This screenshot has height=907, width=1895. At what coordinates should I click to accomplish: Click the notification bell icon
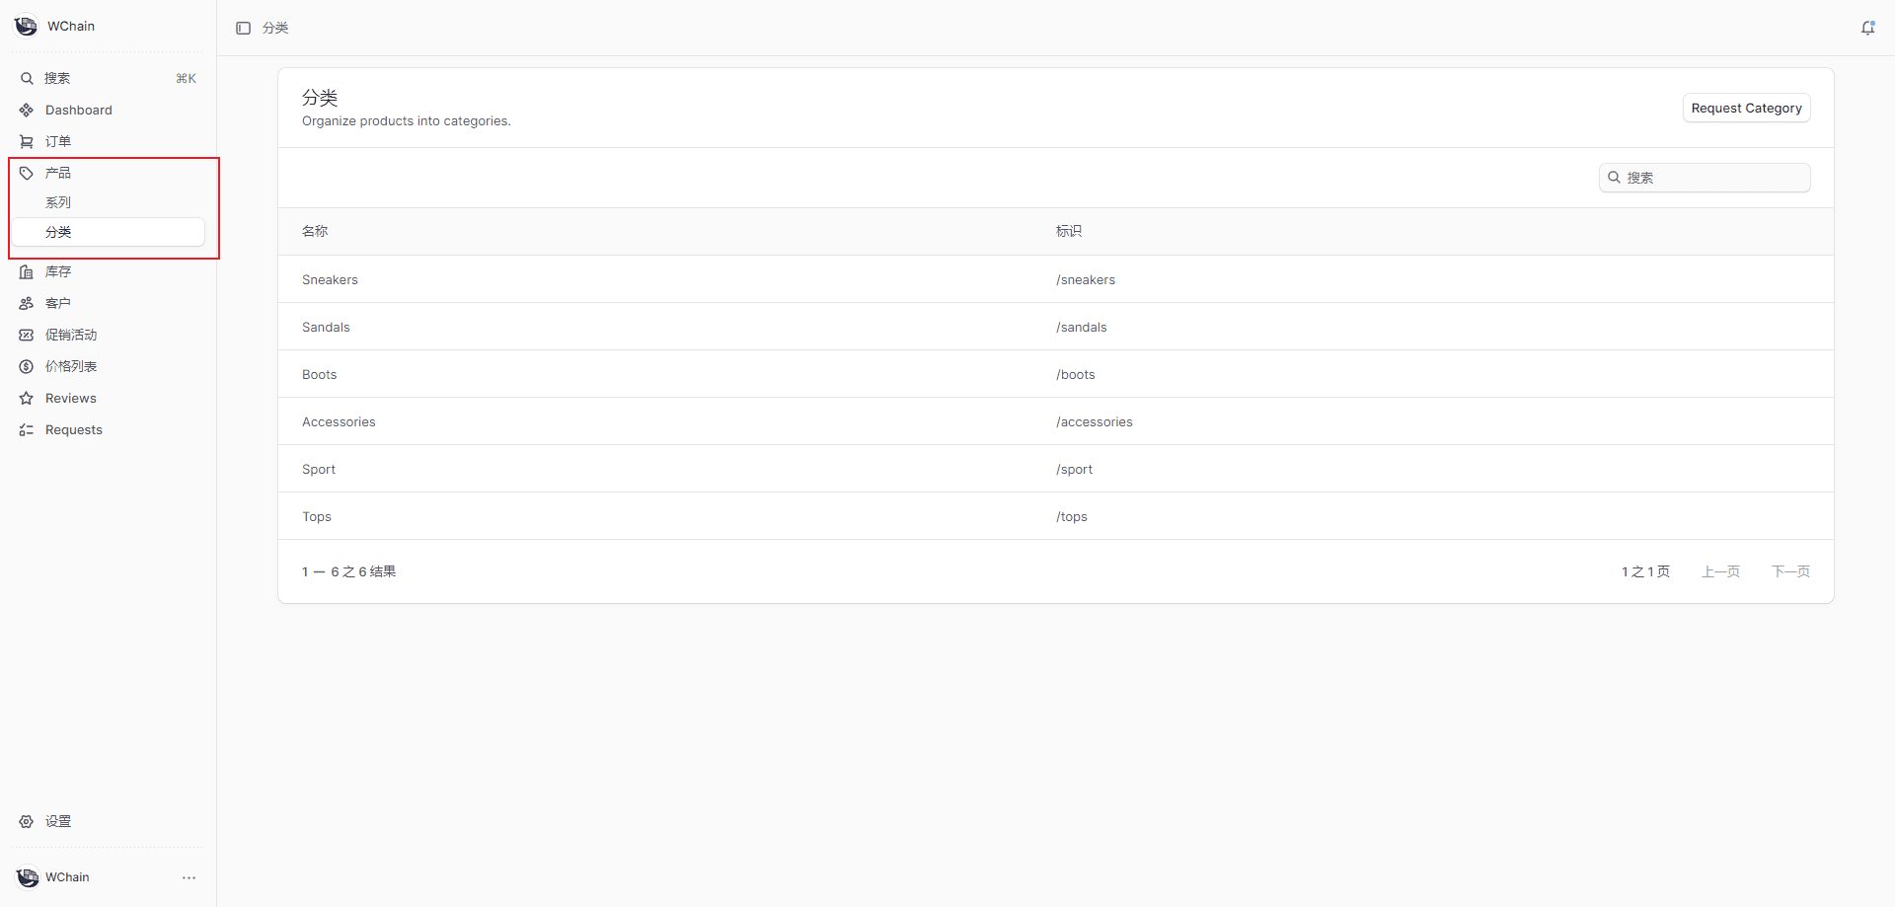point(1867,28)
